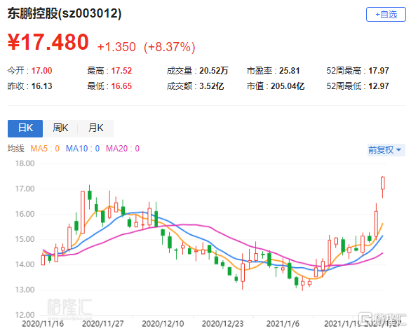Click the current price ¥17.480
This screenshot has width=411, height=331.
[48, 42]
